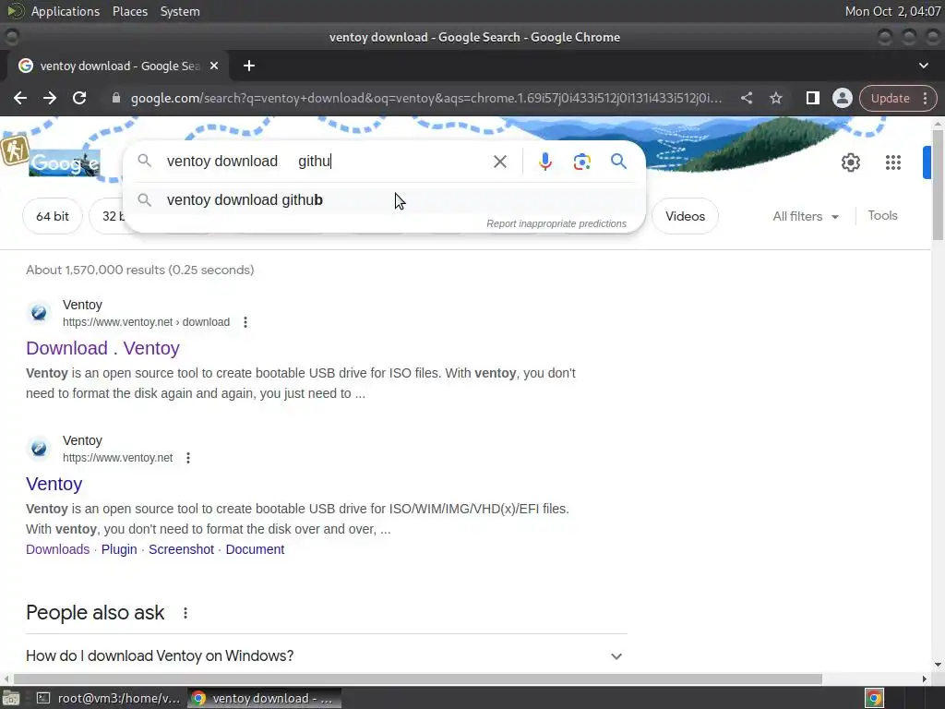Image resolution: width=945 pixels, height=709 pixels.
Task: Share this page using the share icon
Action: click(746, 98)
